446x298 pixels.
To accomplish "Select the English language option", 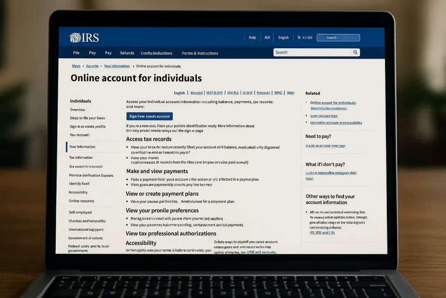I will tap(284, 37).
